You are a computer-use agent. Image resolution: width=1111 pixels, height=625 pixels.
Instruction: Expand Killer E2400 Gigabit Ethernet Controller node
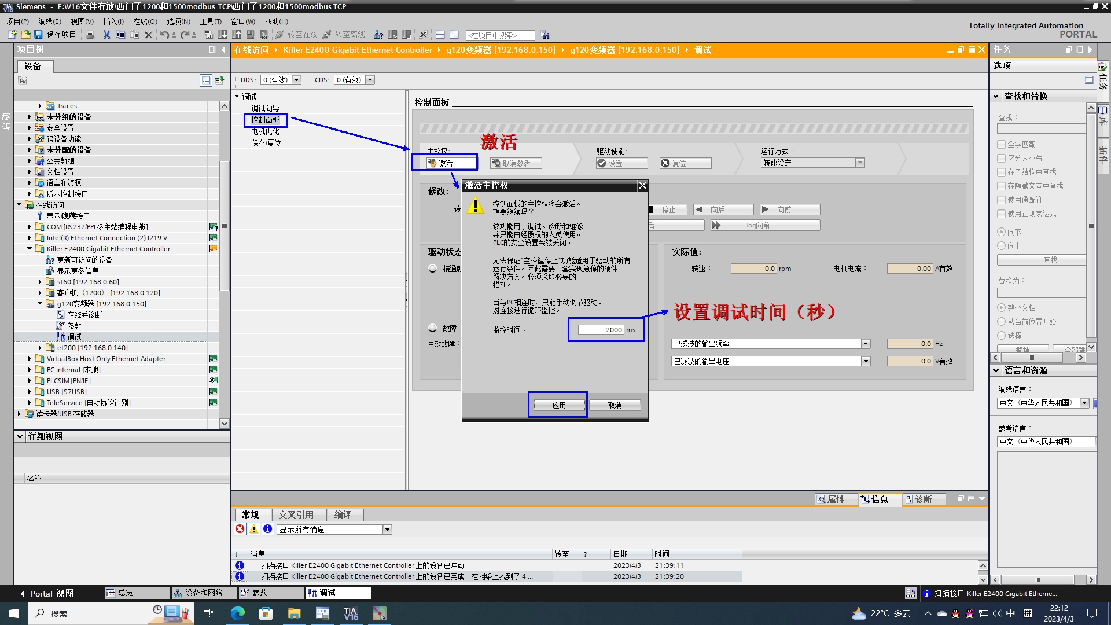(28, 249)
